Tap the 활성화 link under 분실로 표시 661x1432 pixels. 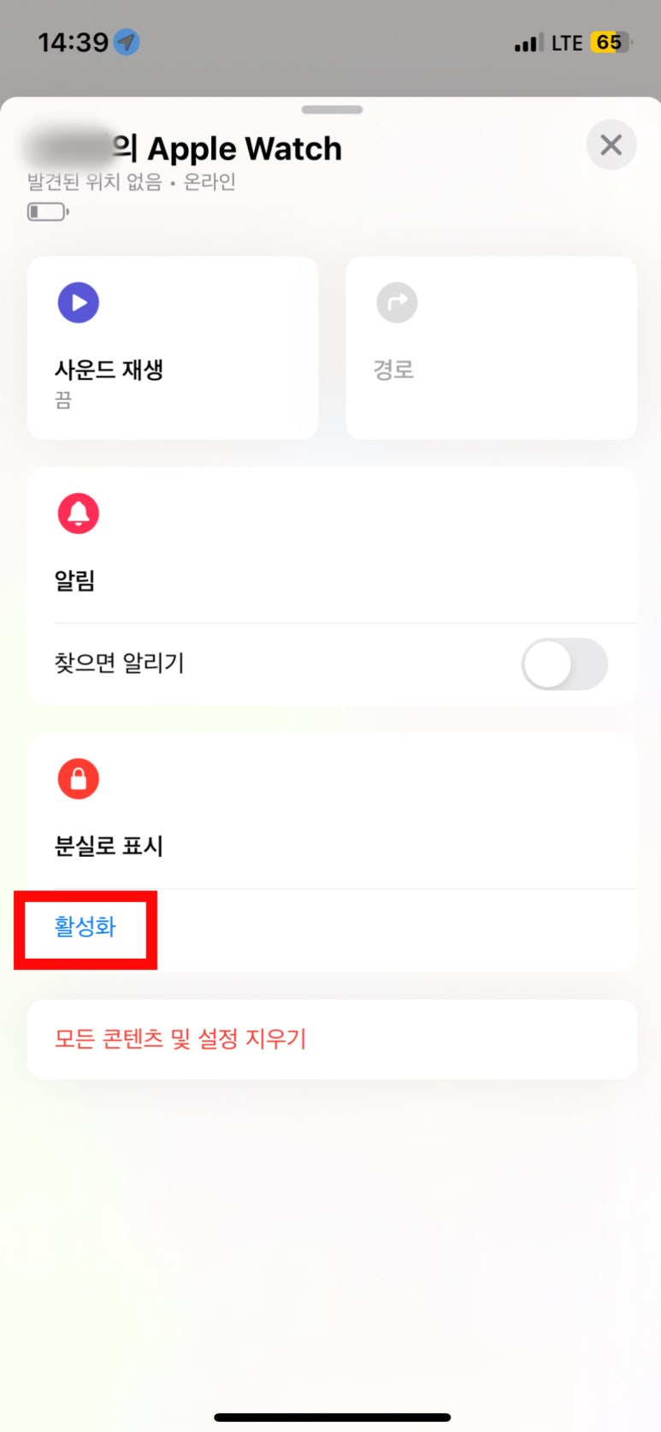pos(86,927)
